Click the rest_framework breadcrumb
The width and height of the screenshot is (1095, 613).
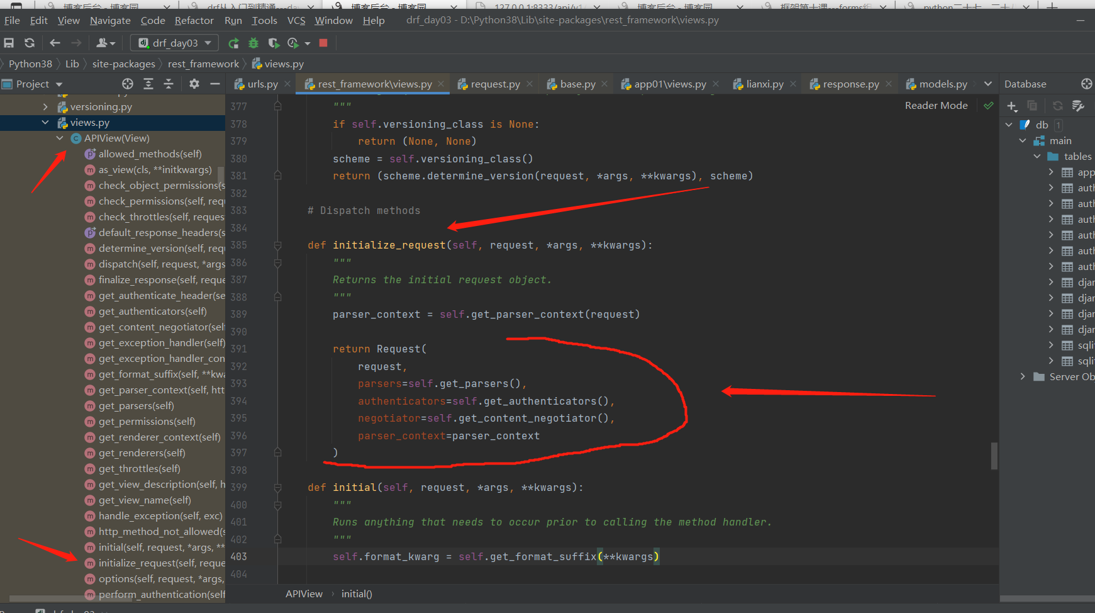(203, 64)
